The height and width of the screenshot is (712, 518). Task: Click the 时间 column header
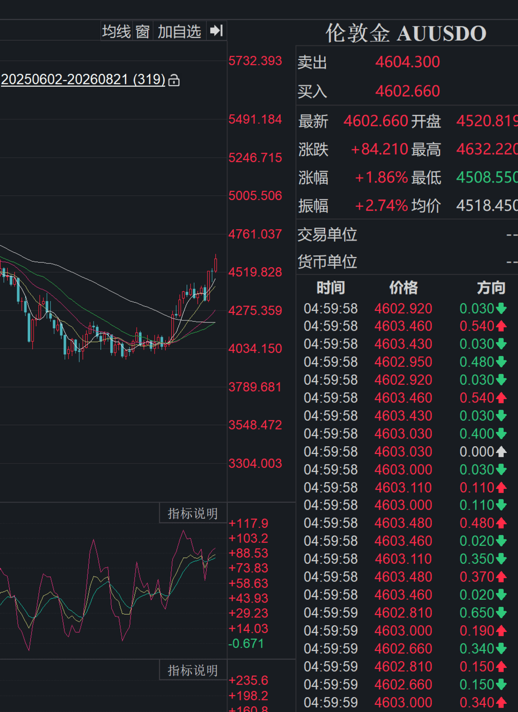pyautogui.click(x=330, y=288)
